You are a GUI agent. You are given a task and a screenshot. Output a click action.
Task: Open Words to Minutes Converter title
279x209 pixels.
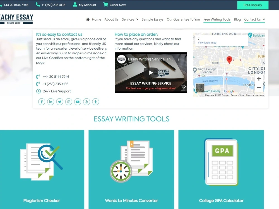131,201
